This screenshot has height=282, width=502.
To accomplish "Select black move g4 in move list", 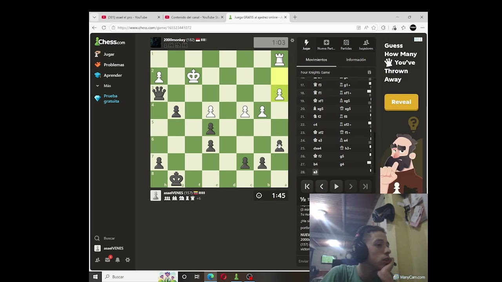I will 342,164.
